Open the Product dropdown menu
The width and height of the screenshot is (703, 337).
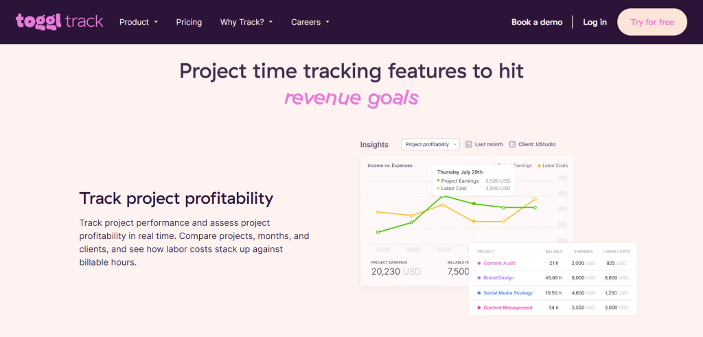coord(139,22)
